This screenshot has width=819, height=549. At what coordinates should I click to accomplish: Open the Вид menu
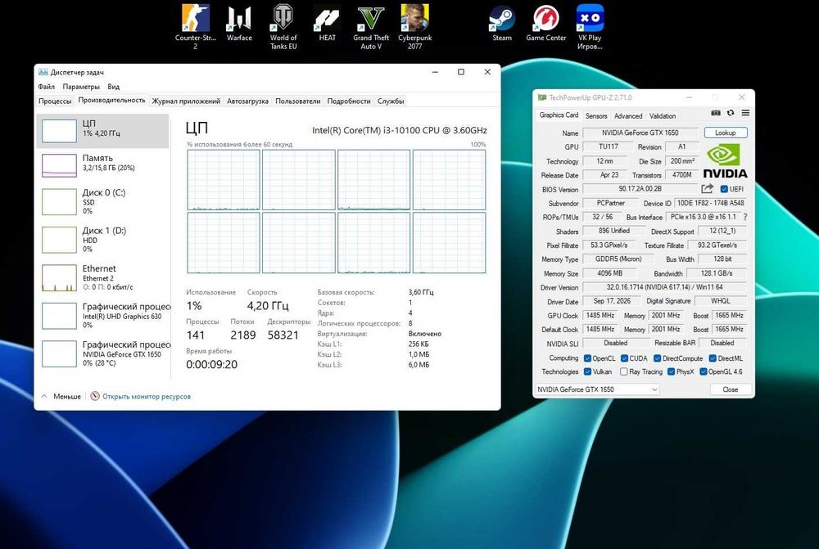click(x=113, y=87)
